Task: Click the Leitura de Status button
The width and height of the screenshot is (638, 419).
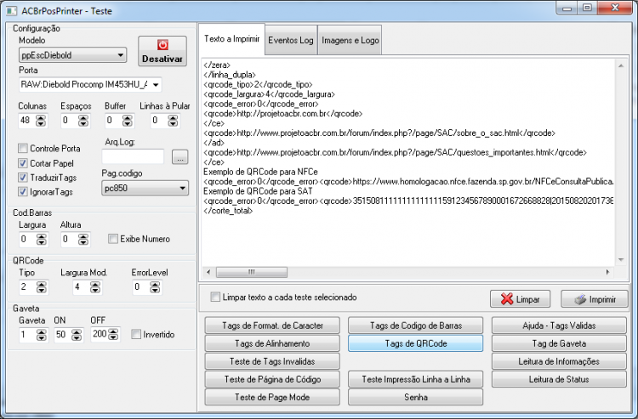Action: pos(559,379)
